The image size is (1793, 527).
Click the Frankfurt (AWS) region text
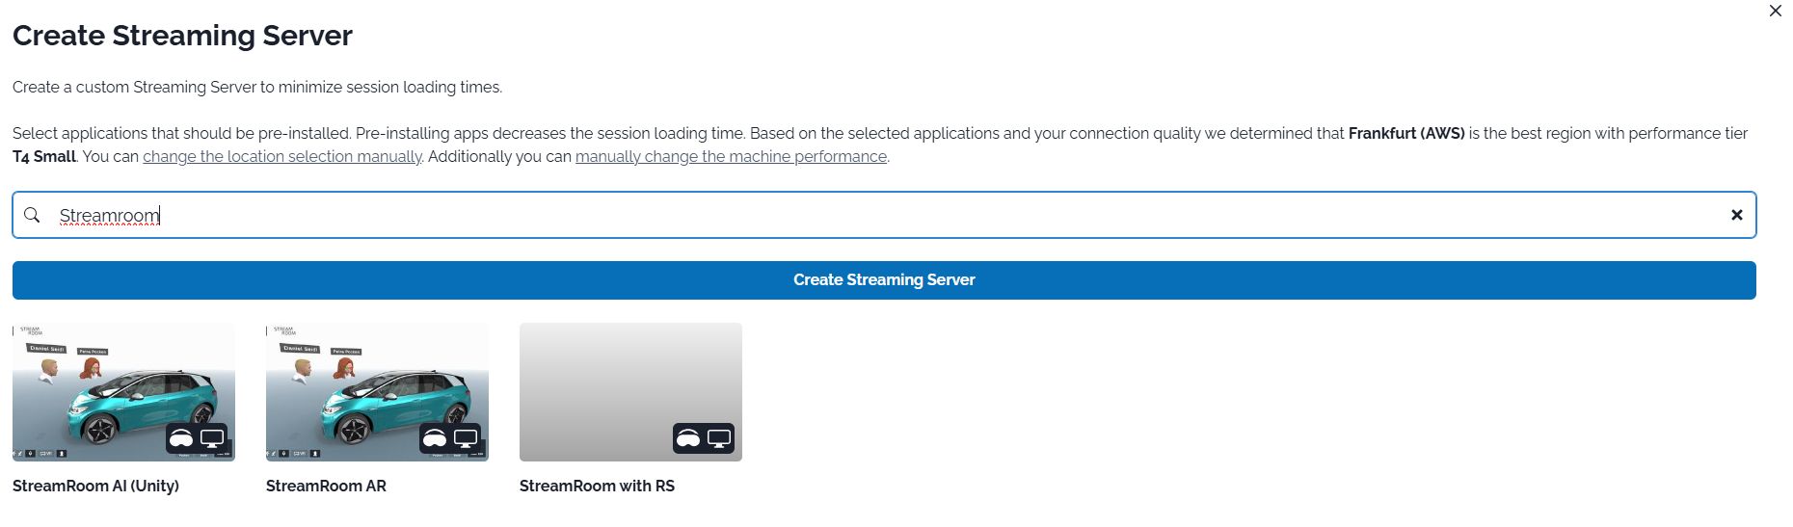(1406, 133)
